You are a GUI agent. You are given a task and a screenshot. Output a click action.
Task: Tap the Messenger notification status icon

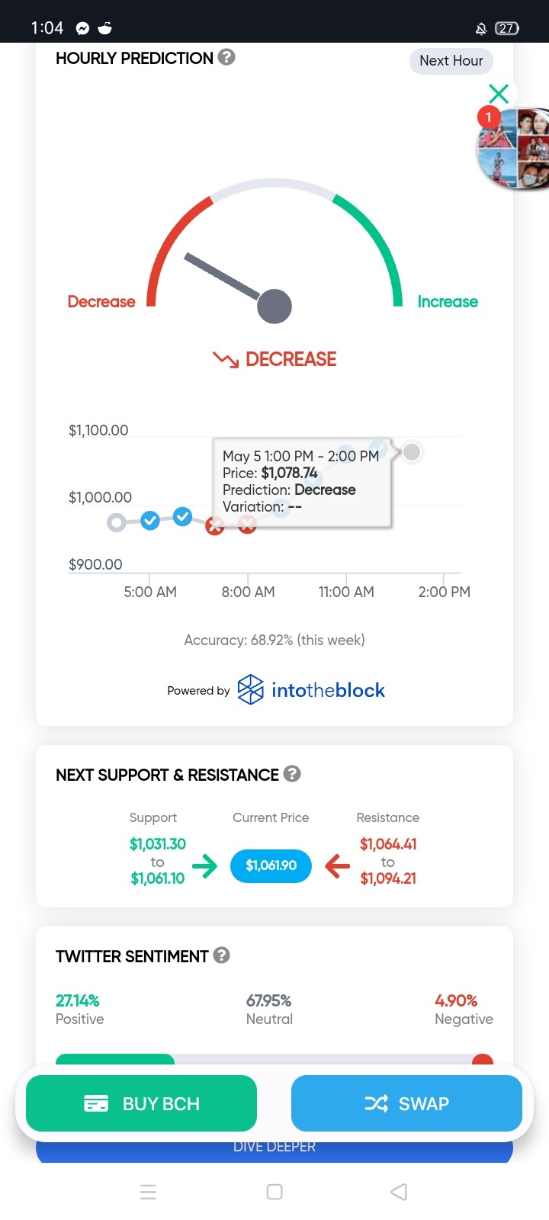pyautogui.click(x=82, y=28)
